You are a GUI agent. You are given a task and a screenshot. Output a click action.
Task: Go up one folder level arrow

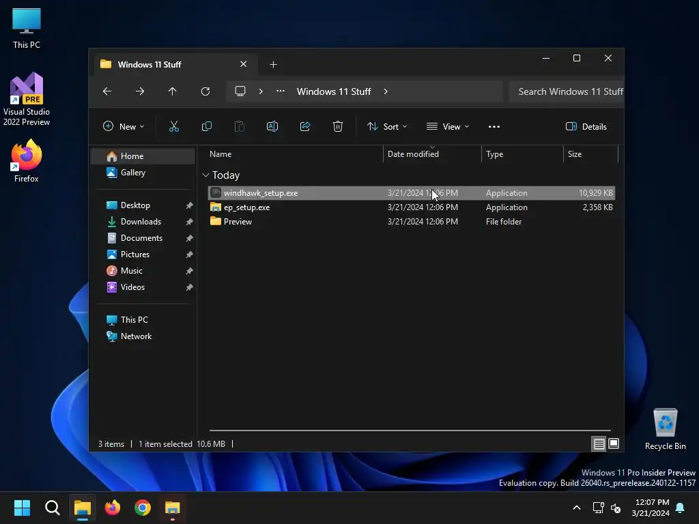[172, 91]
